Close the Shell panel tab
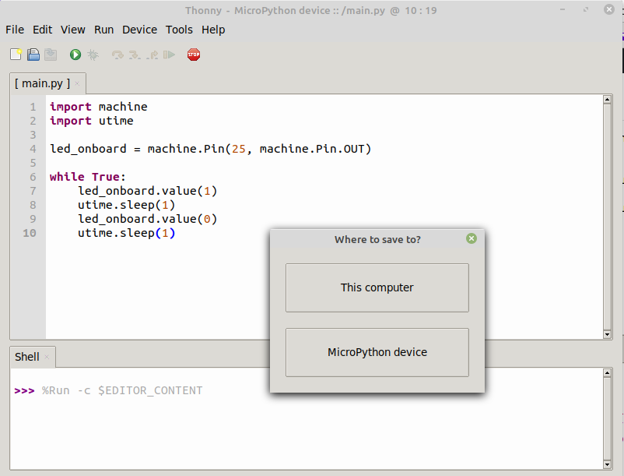 (x=47, y=357)
